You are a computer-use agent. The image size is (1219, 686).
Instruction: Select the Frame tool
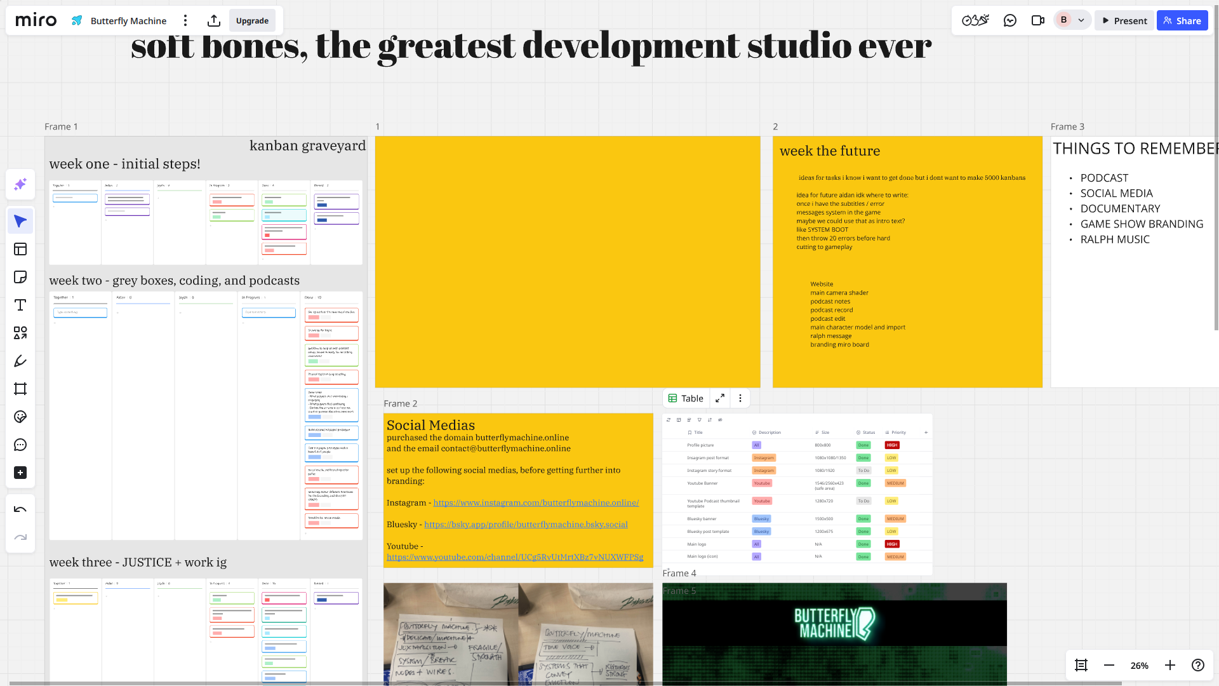click(x=20, y=389)
